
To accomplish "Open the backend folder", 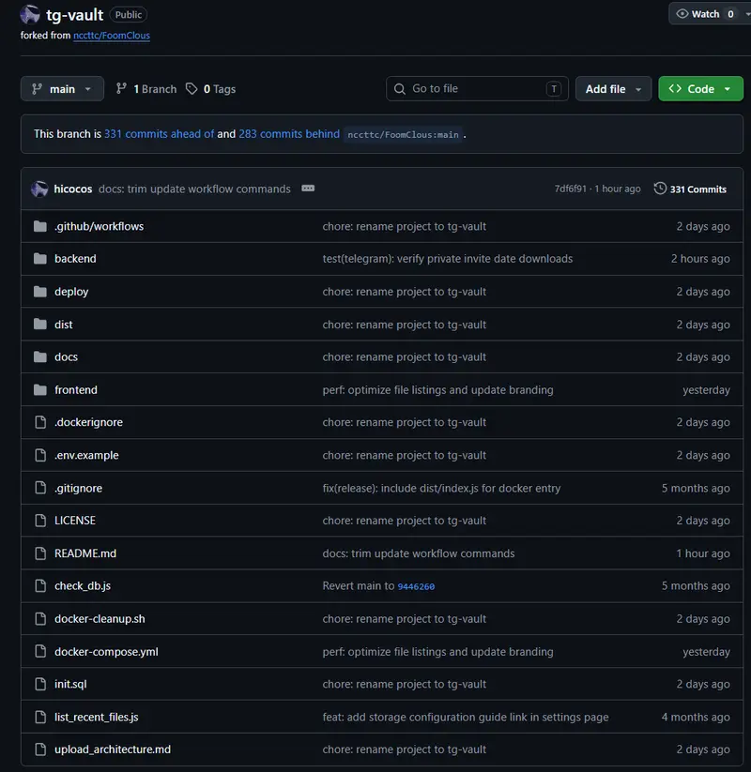I will point(75,259).
